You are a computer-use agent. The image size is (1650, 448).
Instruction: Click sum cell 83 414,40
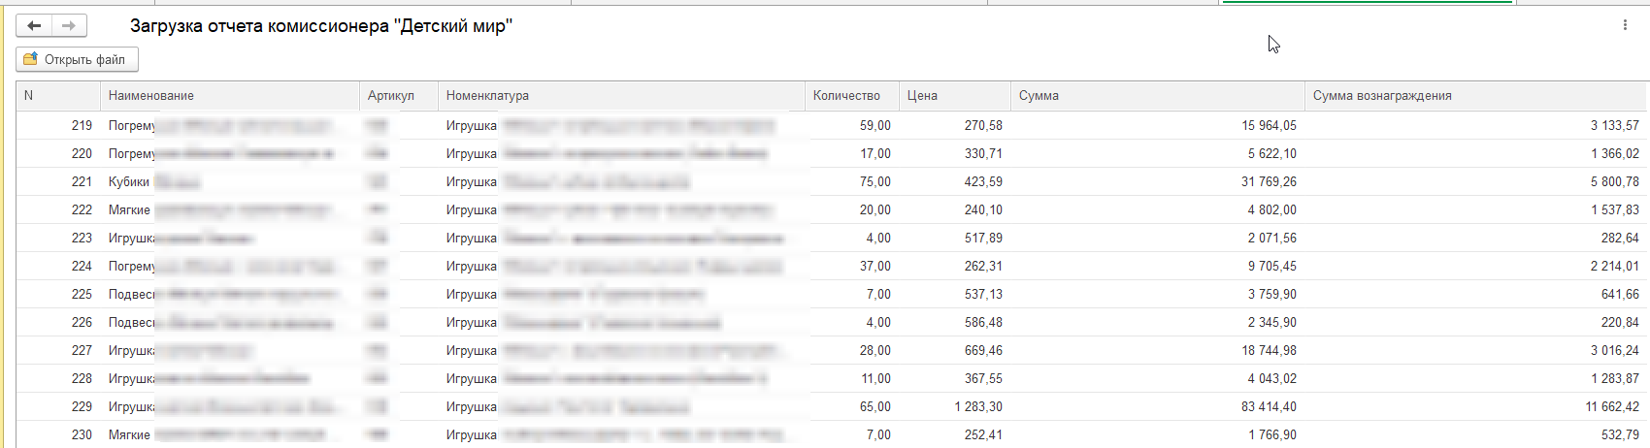tap(1158, 406)
